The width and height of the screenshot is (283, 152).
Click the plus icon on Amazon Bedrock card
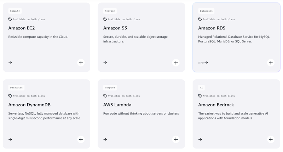[271, 139]
